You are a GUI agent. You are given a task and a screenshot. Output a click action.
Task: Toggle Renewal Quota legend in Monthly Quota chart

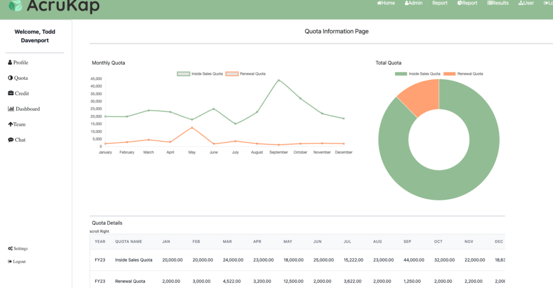tap(246, 74)
